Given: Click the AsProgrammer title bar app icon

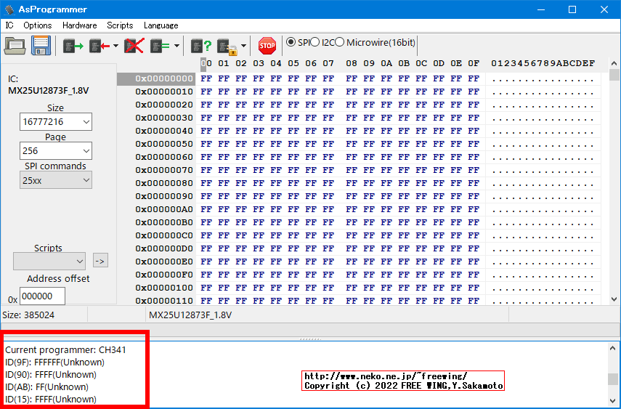Looking at the screenshot, I should pyautogui.click(x=9, y=9).
